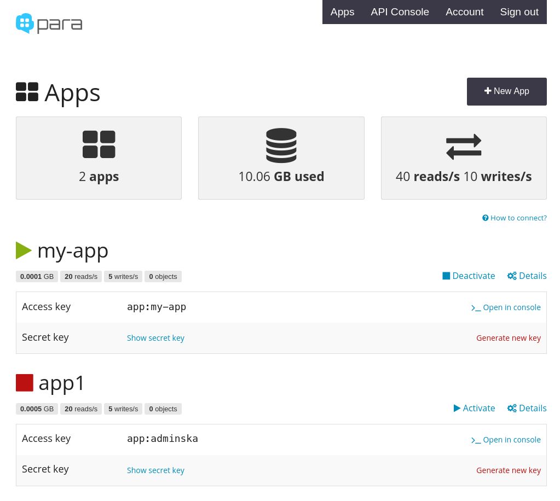Expand Details for app1

tap(527, 408)
